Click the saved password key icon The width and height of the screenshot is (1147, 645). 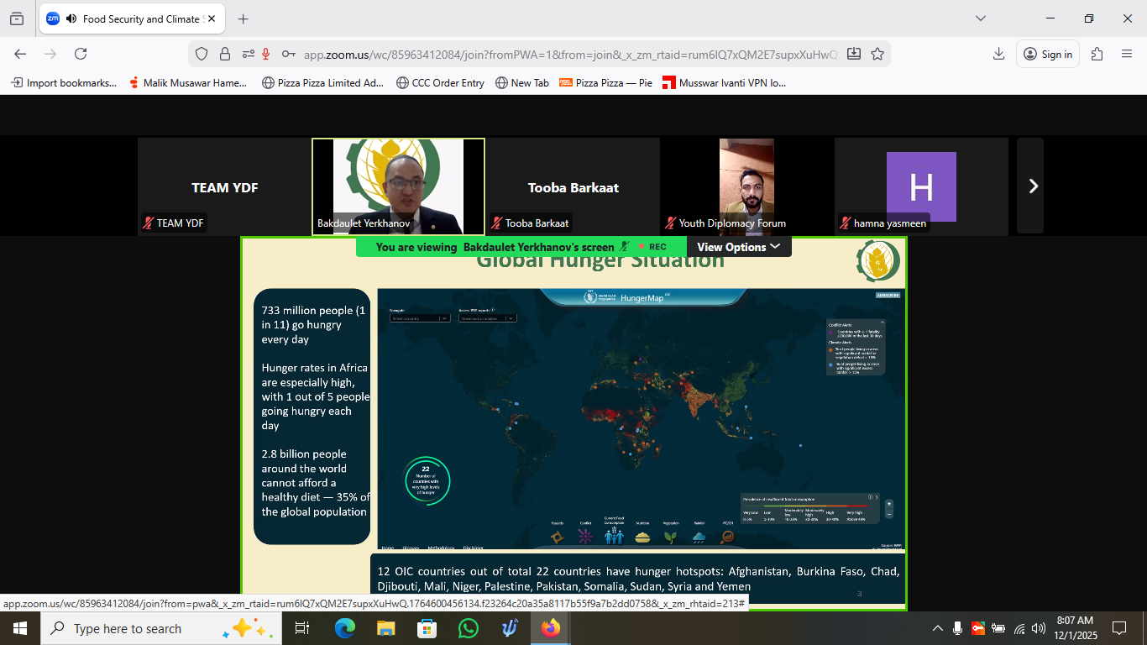tap(288, 54)
